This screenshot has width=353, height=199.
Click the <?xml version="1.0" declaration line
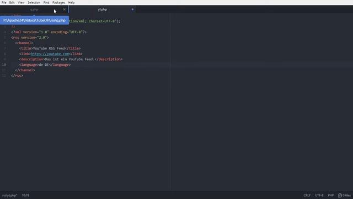point(49,32)
